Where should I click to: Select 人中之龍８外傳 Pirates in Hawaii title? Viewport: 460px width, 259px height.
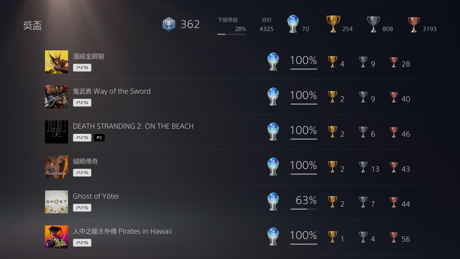pyautogui.click(x=122, y=231)
